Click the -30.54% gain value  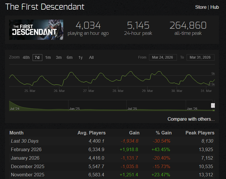161,141
